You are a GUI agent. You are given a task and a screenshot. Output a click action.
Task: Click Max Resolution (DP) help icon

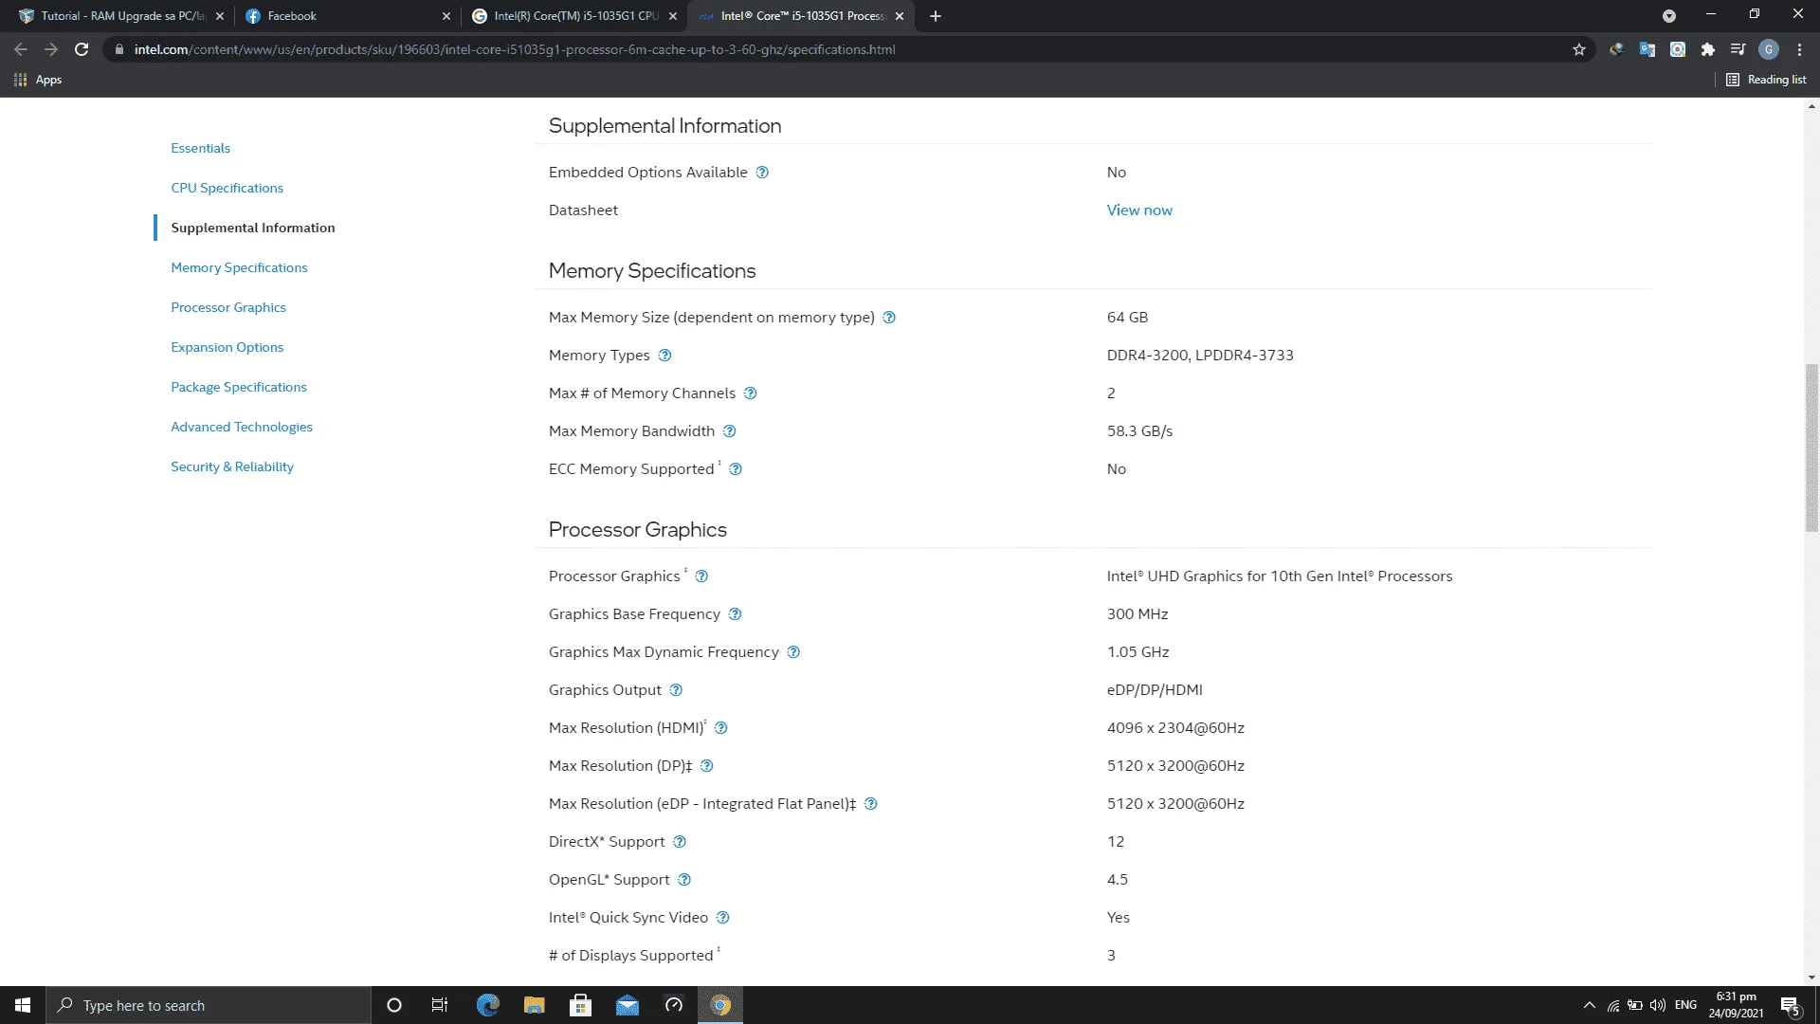coord(706,766)
